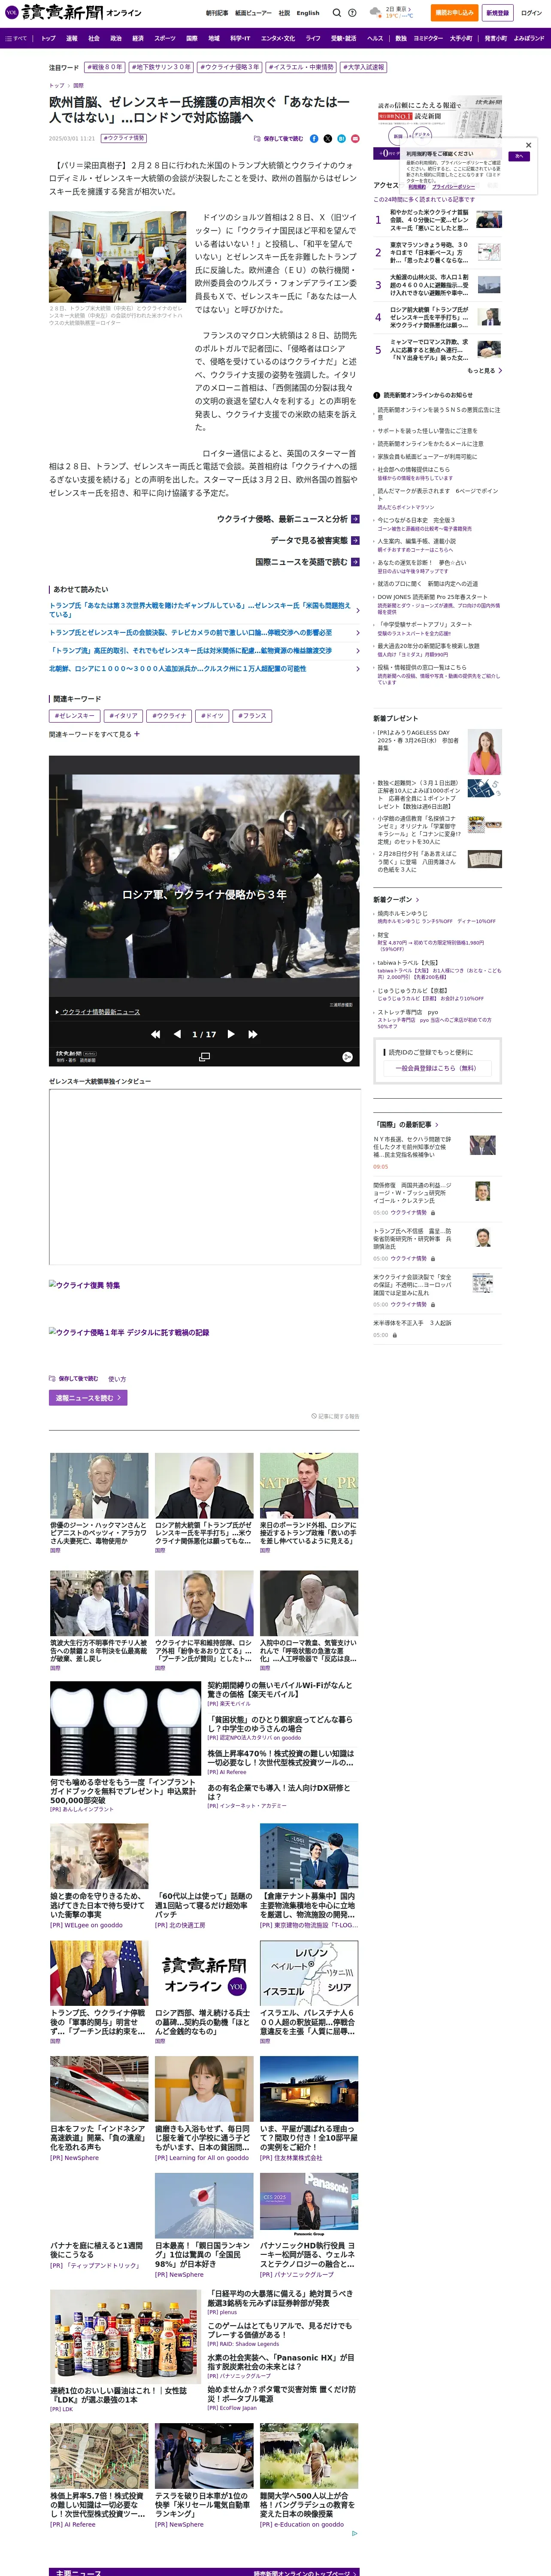Viewport: 551px width, 2576px height.
Task: Open スポーツ tab in navigation bar
Action: pos(165,38)
